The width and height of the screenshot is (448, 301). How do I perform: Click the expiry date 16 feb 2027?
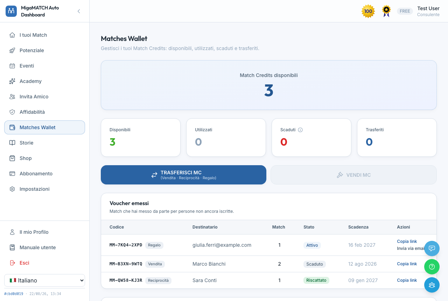pyautogui.click(x=362, y=245)
